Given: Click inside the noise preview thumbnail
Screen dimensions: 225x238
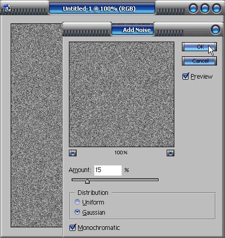Looking at the screenshot, I should click(x=122, y=94).
